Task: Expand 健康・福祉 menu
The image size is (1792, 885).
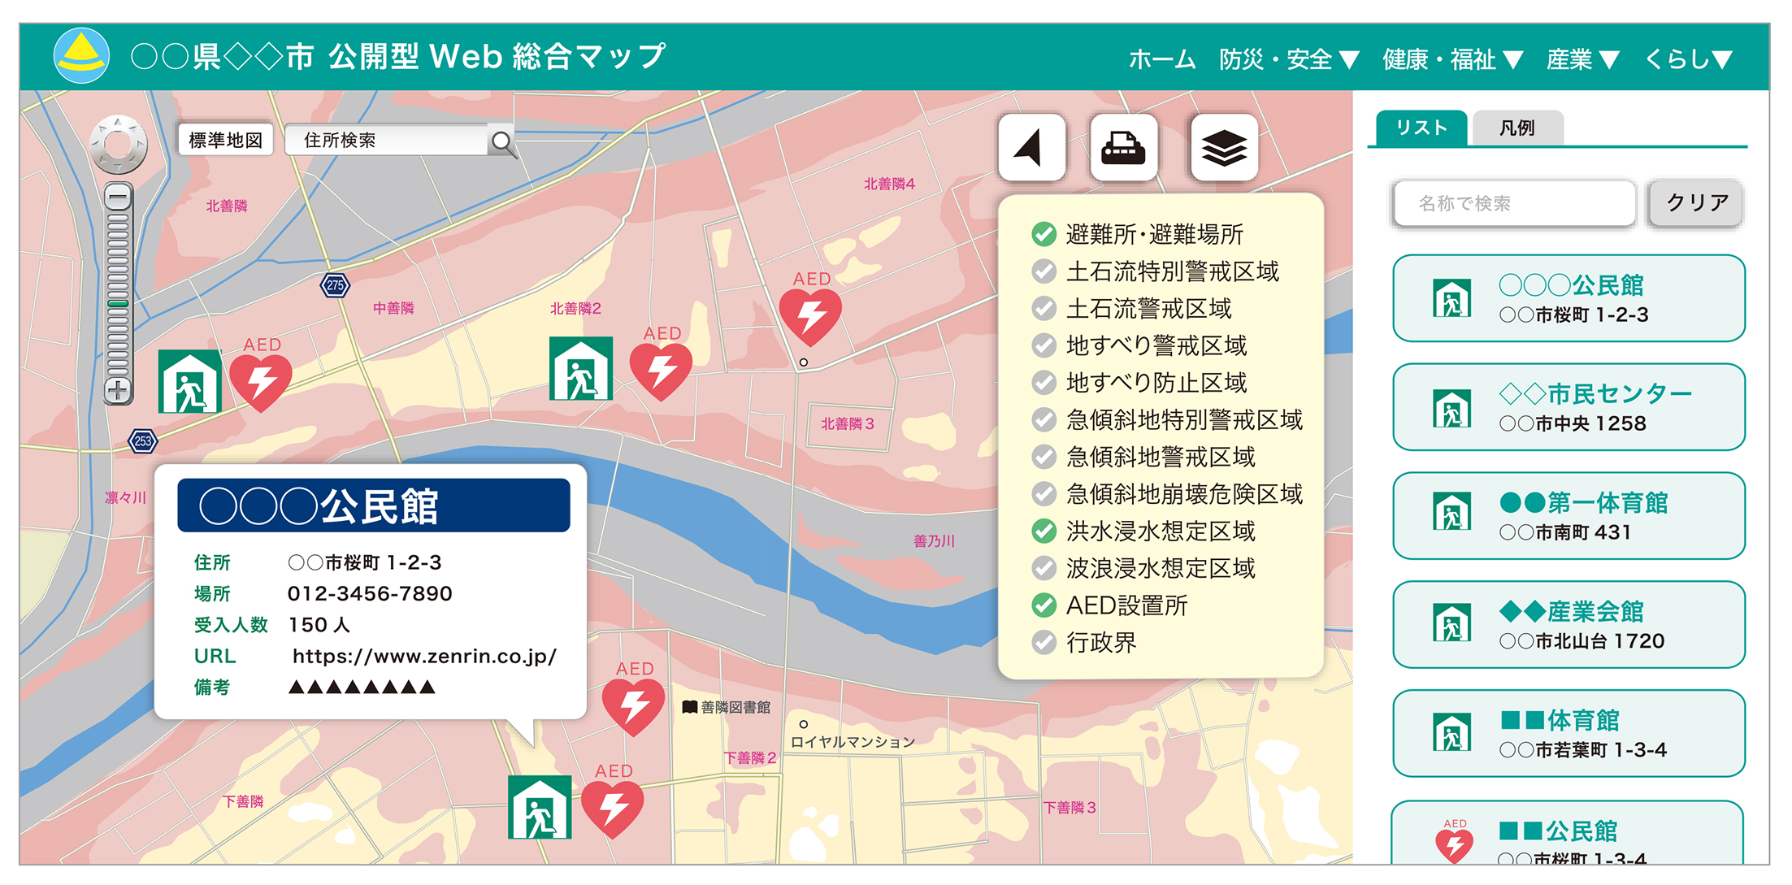Action: click(x=1453, y=59)
